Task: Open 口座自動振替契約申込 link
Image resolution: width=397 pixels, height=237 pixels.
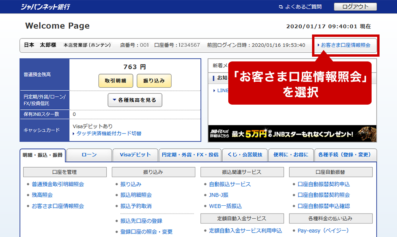Action: [324, 184]
